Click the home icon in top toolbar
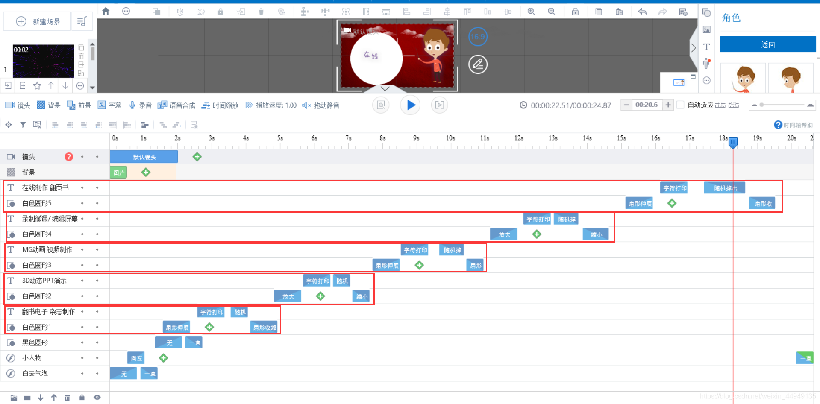The width and height of the screenshot is (820, 404). 106,11
